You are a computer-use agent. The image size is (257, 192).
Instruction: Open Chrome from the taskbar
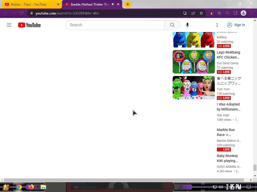pos(19,187)
